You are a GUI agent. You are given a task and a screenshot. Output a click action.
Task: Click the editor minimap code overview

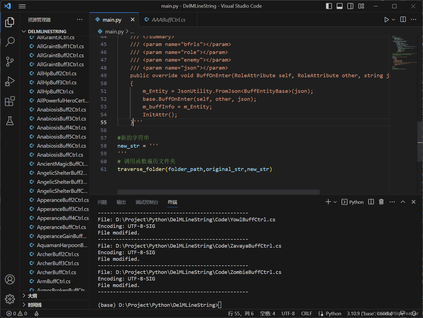(404, 52)
